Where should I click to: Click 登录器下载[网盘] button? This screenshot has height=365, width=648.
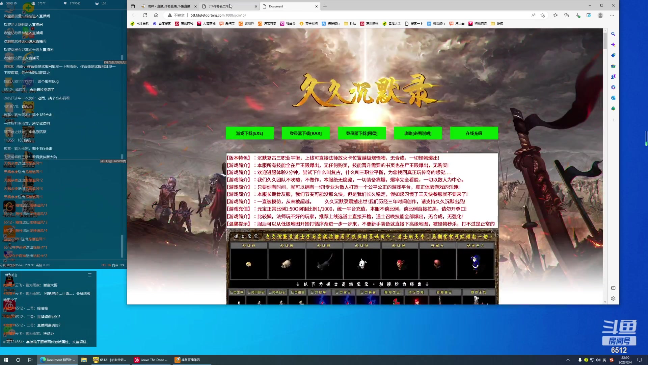click(x=362, y=133)
